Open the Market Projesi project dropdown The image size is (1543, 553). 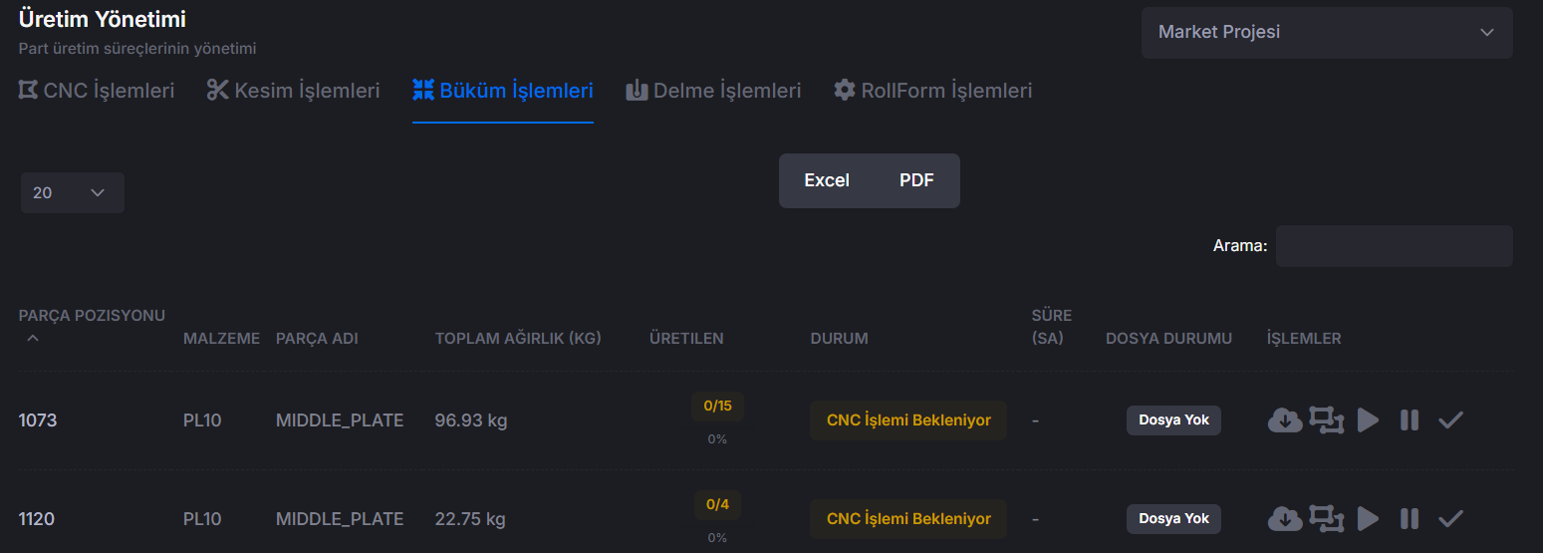tap(1326, 33)
